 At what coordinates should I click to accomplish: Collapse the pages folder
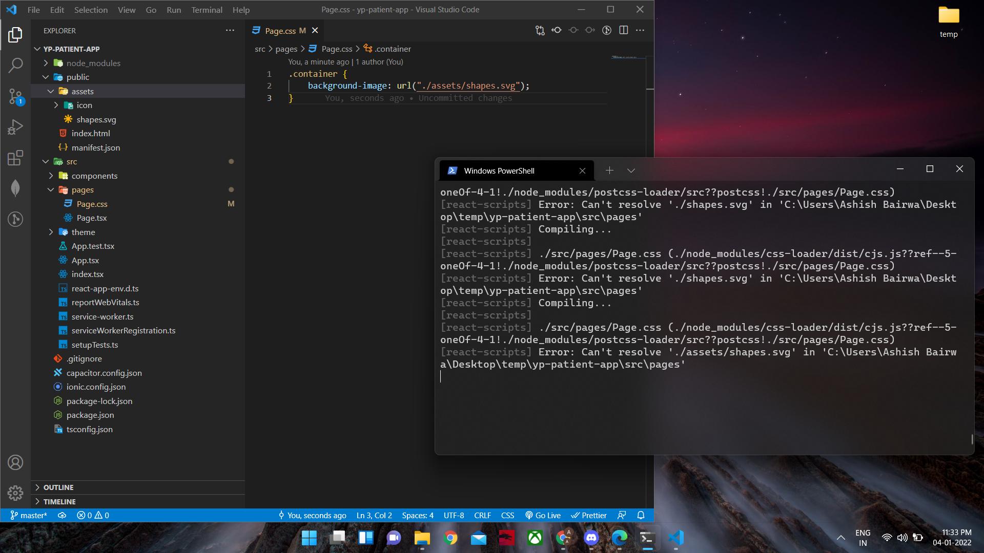tap(137, 189)
